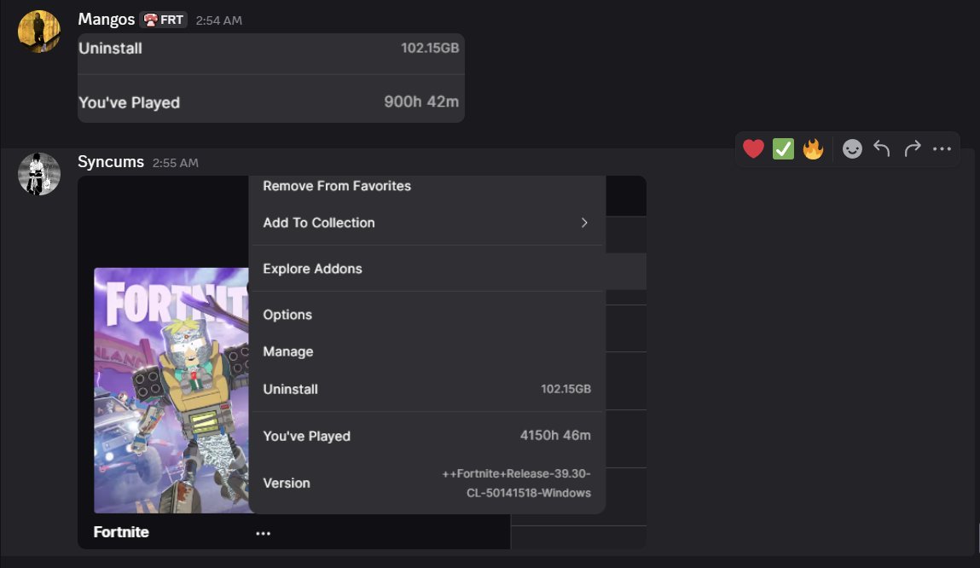Click the Fortnite version string text

(x=516, y=483)
